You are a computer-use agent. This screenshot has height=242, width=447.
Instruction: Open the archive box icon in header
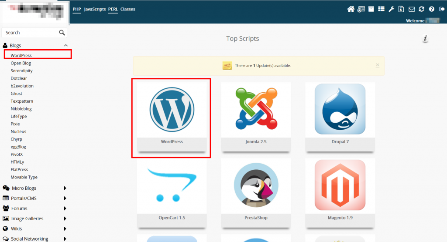(x=371, y=9)
